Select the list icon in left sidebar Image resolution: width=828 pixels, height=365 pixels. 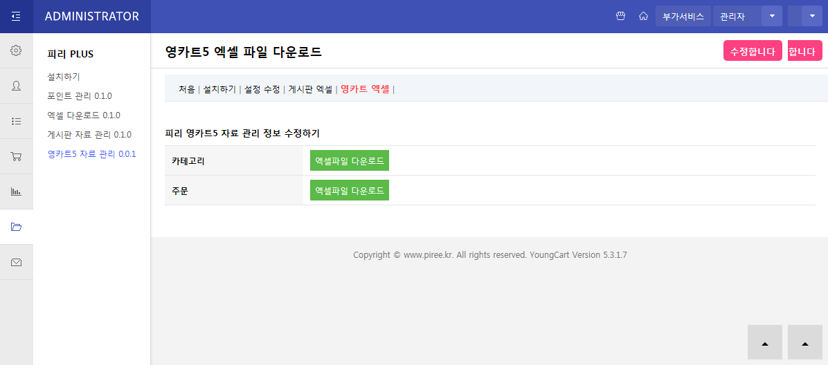coord(16,121)
